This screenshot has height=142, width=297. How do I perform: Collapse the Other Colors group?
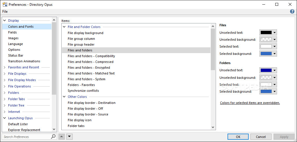(x=64, y=97)
